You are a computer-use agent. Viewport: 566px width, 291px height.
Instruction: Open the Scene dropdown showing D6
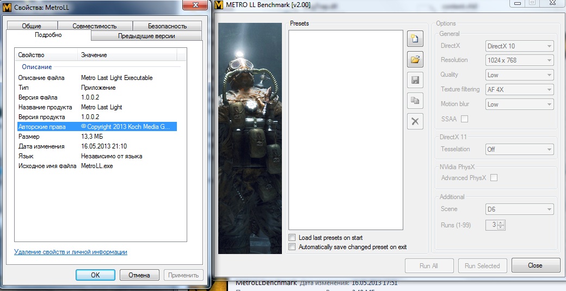pos(519,209)
